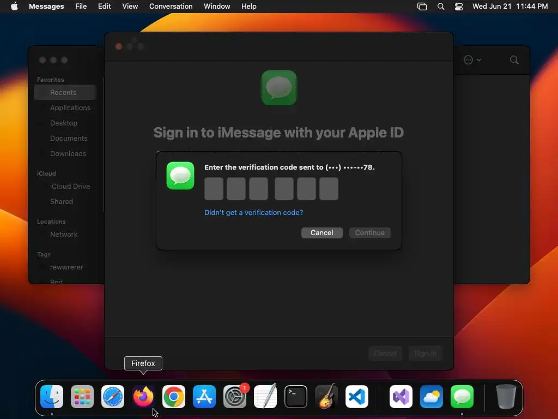Click the dimmed Cancel button in sign-in window
The width and height of the screenshot is (558, 419).
pos(385,354)
